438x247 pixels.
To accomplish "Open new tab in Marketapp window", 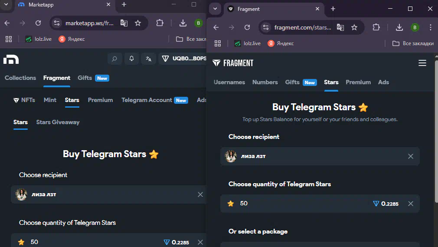I will (x=124, y=5).
